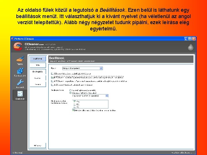Minimize the Piriform CCleaner window
Screen dimensions: 207x155
[186, 39]
